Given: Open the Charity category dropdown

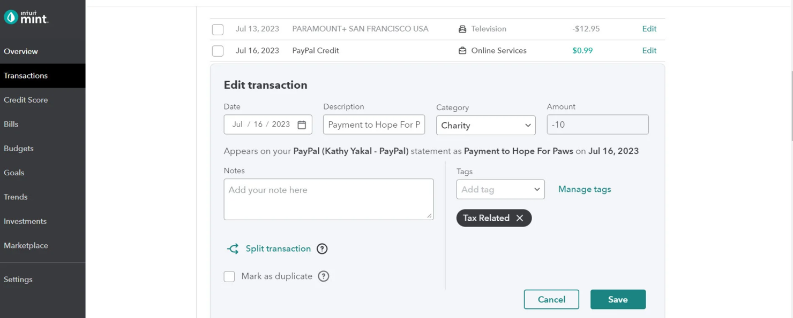Looking at the screenshot, I should (x=485, y=125).
